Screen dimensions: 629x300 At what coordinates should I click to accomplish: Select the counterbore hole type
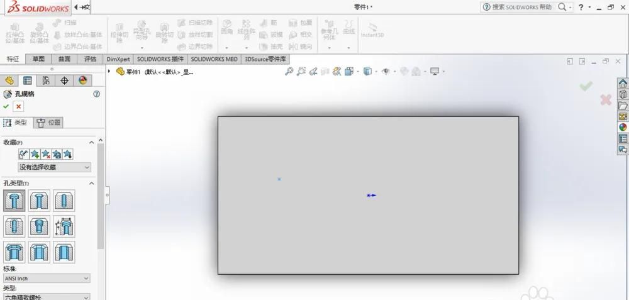14,201
